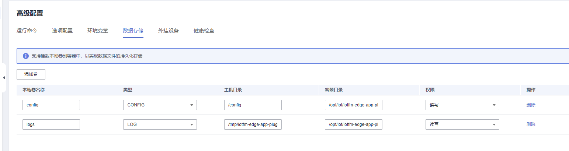This screenshot has height=151, width=569.
Task: Edit the /tmp/iotfm-edge-app-plug host directory field
Action: point(253,124)
